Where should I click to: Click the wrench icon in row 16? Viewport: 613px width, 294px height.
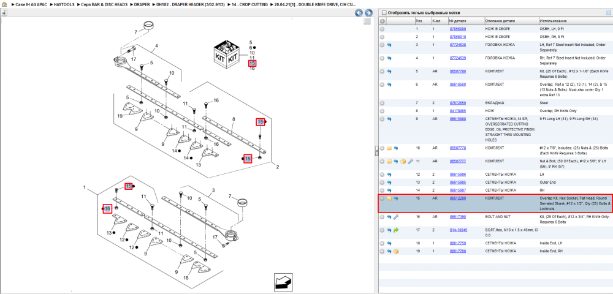tap(396, 217)
